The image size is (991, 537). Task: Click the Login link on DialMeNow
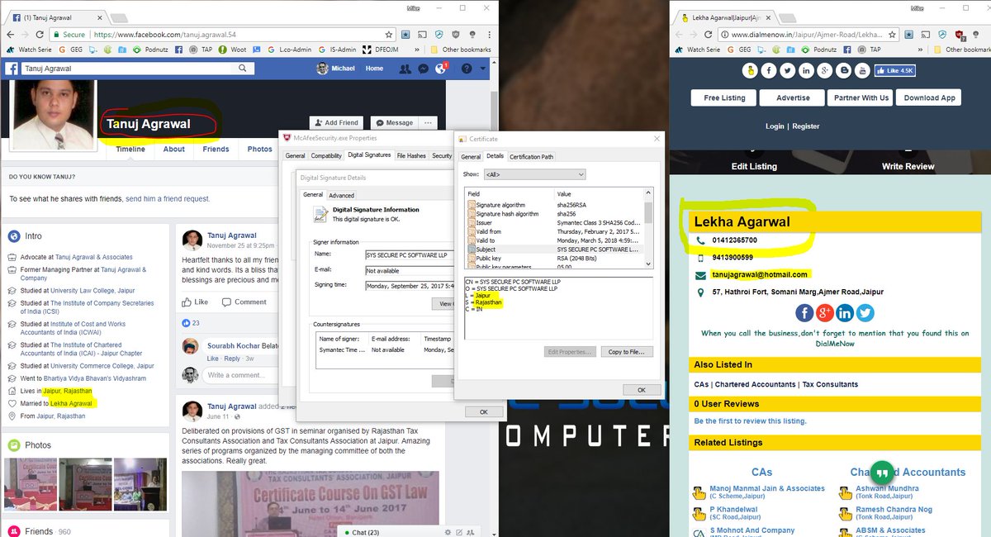point(775,126)
